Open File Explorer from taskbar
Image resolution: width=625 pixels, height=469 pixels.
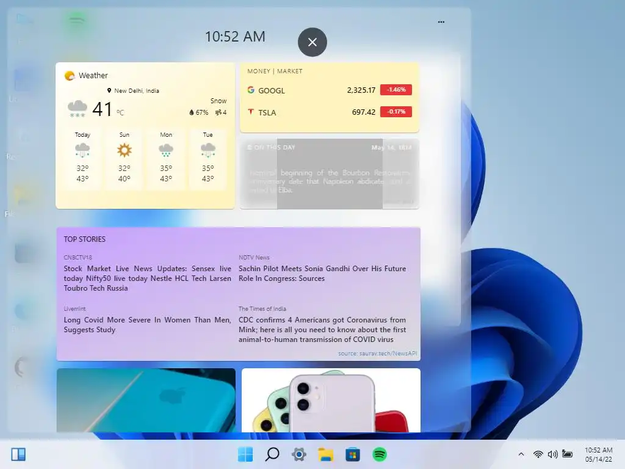coord(326,454)
